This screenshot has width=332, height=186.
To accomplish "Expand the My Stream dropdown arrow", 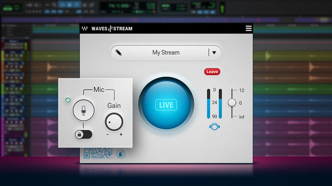I will coord(214,52).
